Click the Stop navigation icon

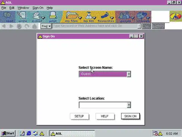pyautogui.click(x=19, y=26)
